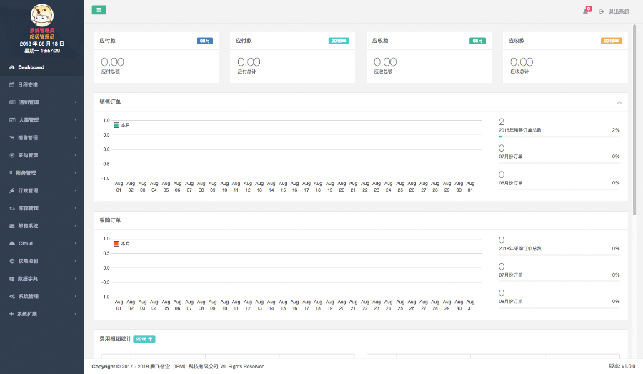
Task: Open Dashboard in the sidebar
Action: (31, 67)
